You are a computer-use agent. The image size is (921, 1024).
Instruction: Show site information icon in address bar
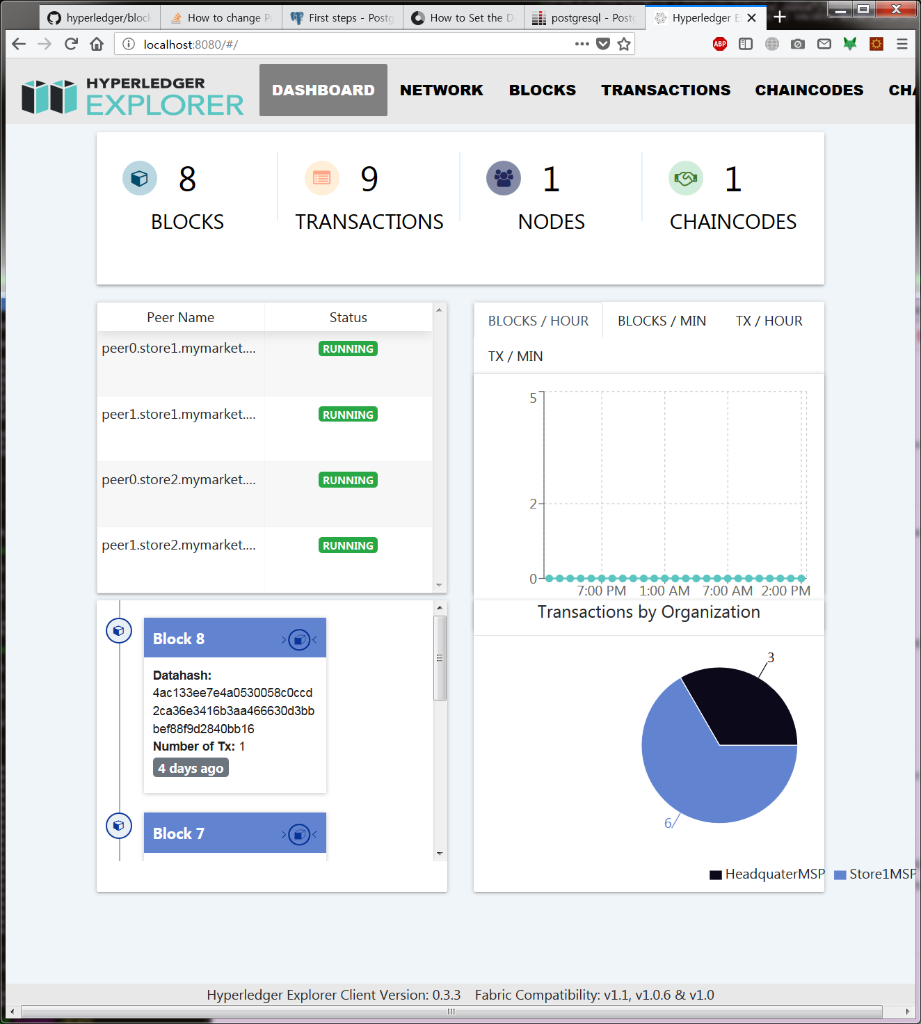129,45
